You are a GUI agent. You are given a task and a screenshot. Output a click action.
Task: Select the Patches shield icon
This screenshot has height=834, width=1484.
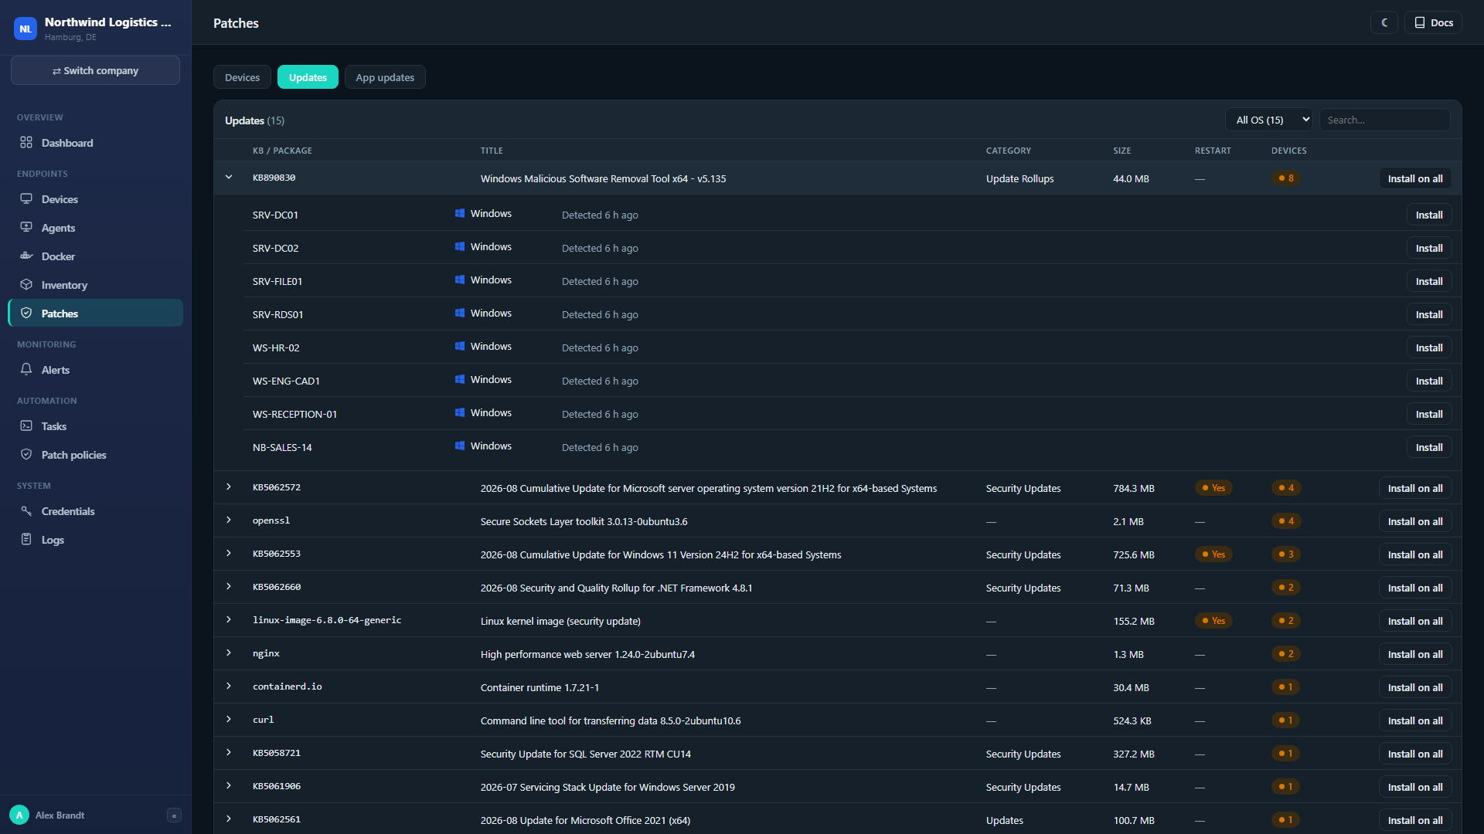coord(26,314)
